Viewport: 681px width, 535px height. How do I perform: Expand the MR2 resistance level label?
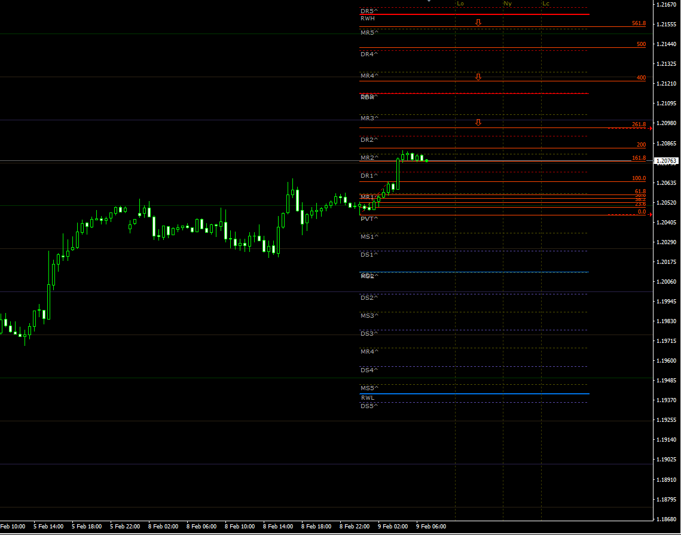pos(367,157)
